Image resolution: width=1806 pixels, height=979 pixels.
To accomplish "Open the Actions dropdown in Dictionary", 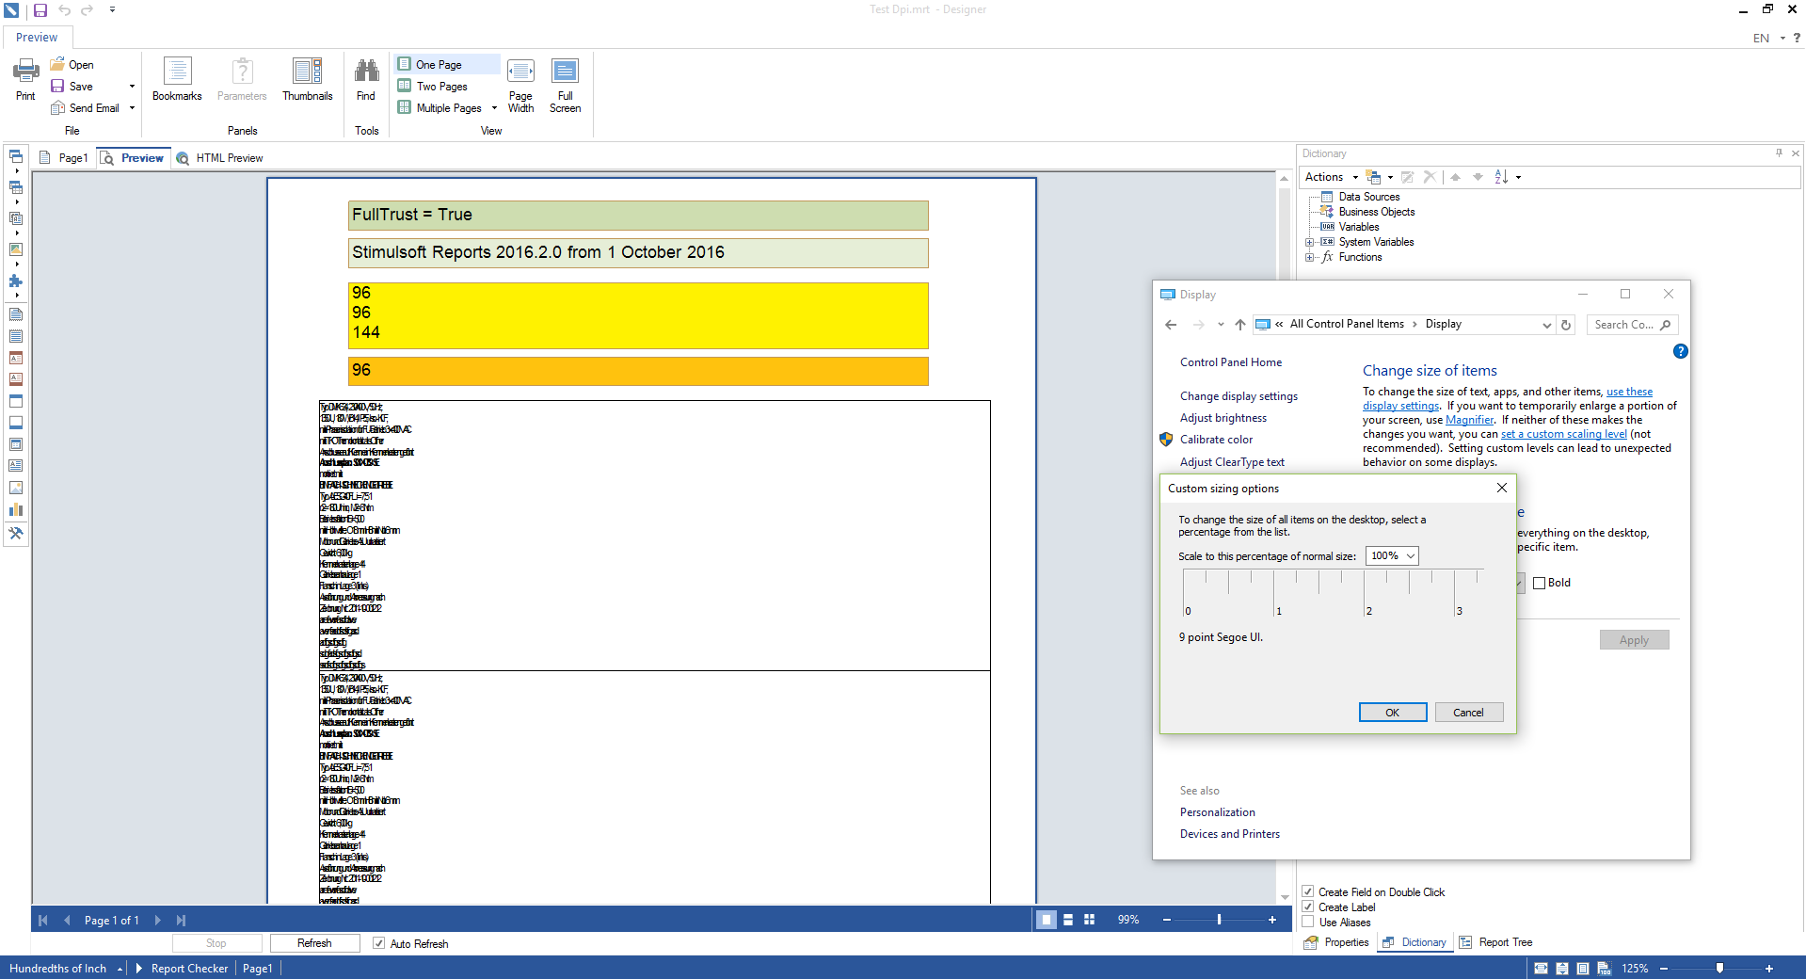I will (1330, 177).
